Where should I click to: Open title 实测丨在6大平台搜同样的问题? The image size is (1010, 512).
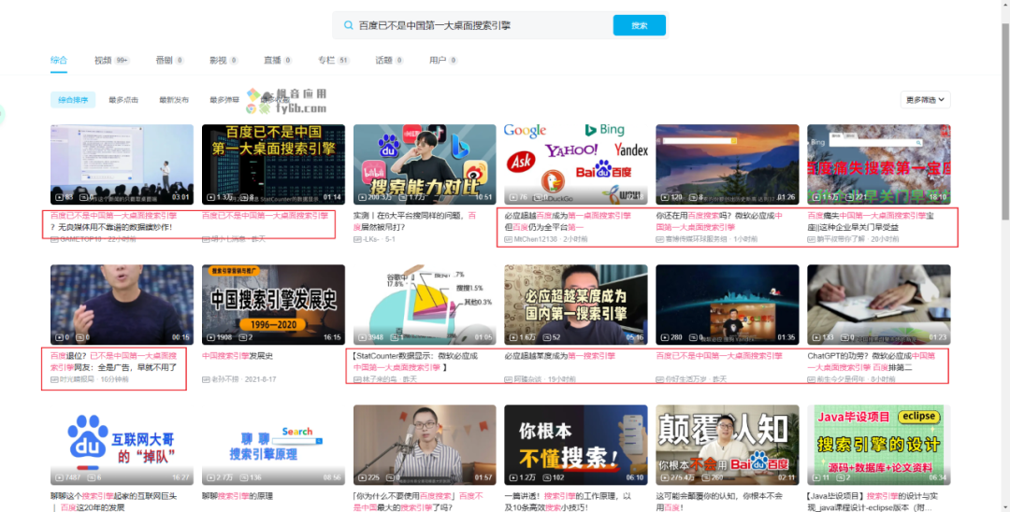pyautogui.click(x=415, y=221)
